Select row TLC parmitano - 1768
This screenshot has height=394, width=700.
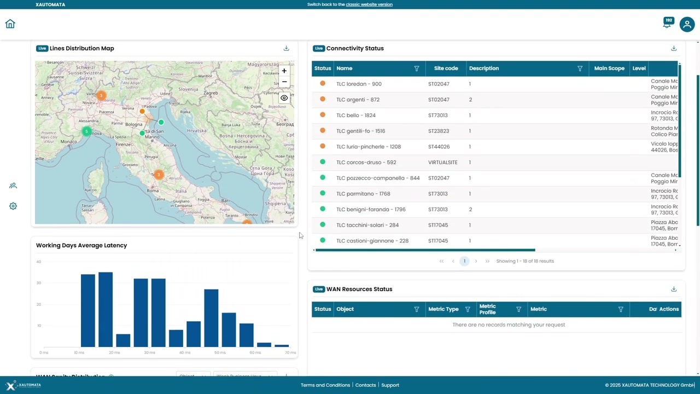click(495, 194)
